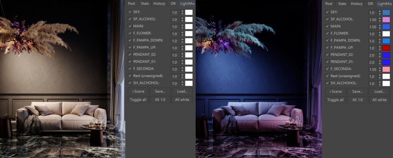Switch to DR tab in left panel
The width and height of the screenshot is (393, 158).
[x=173, y=3]
